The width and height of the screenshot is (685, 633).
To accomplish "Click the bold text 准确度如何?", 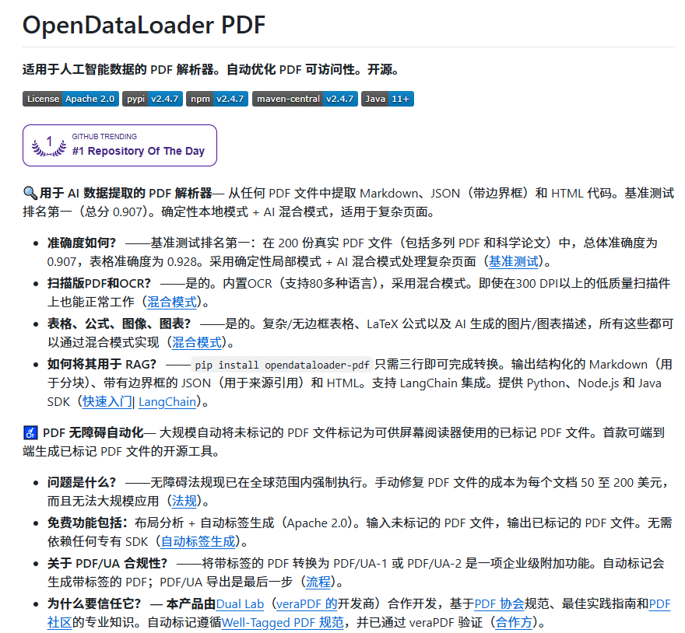I will coord(82,243).
